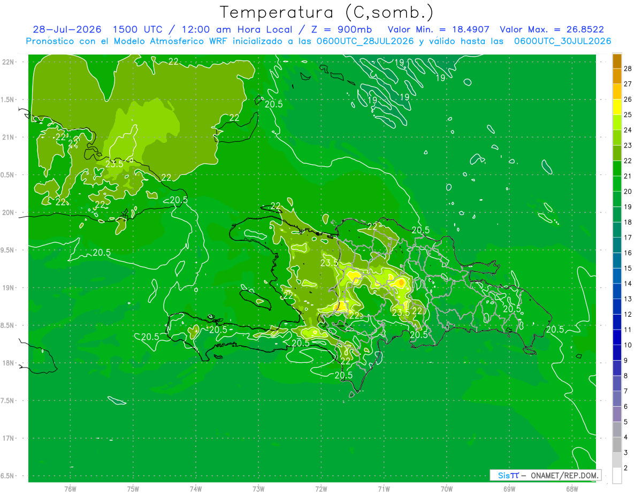Click the '73W' longitude axis label
The width and height of the screenshot is (642, 496).
click(258, 489)
